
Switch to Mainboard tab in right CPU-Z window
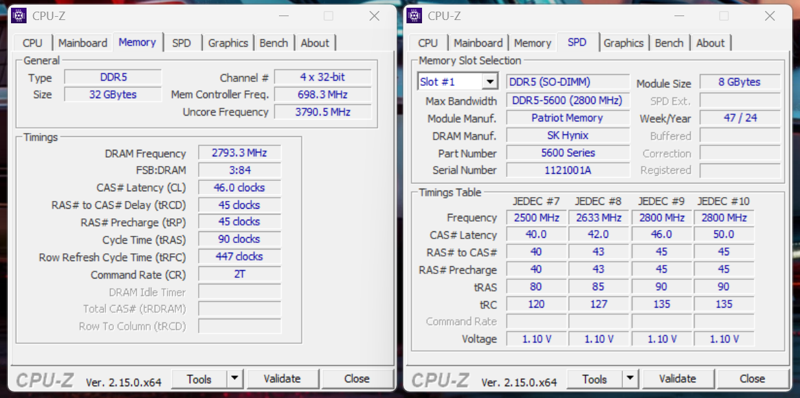tap(478, 43)
